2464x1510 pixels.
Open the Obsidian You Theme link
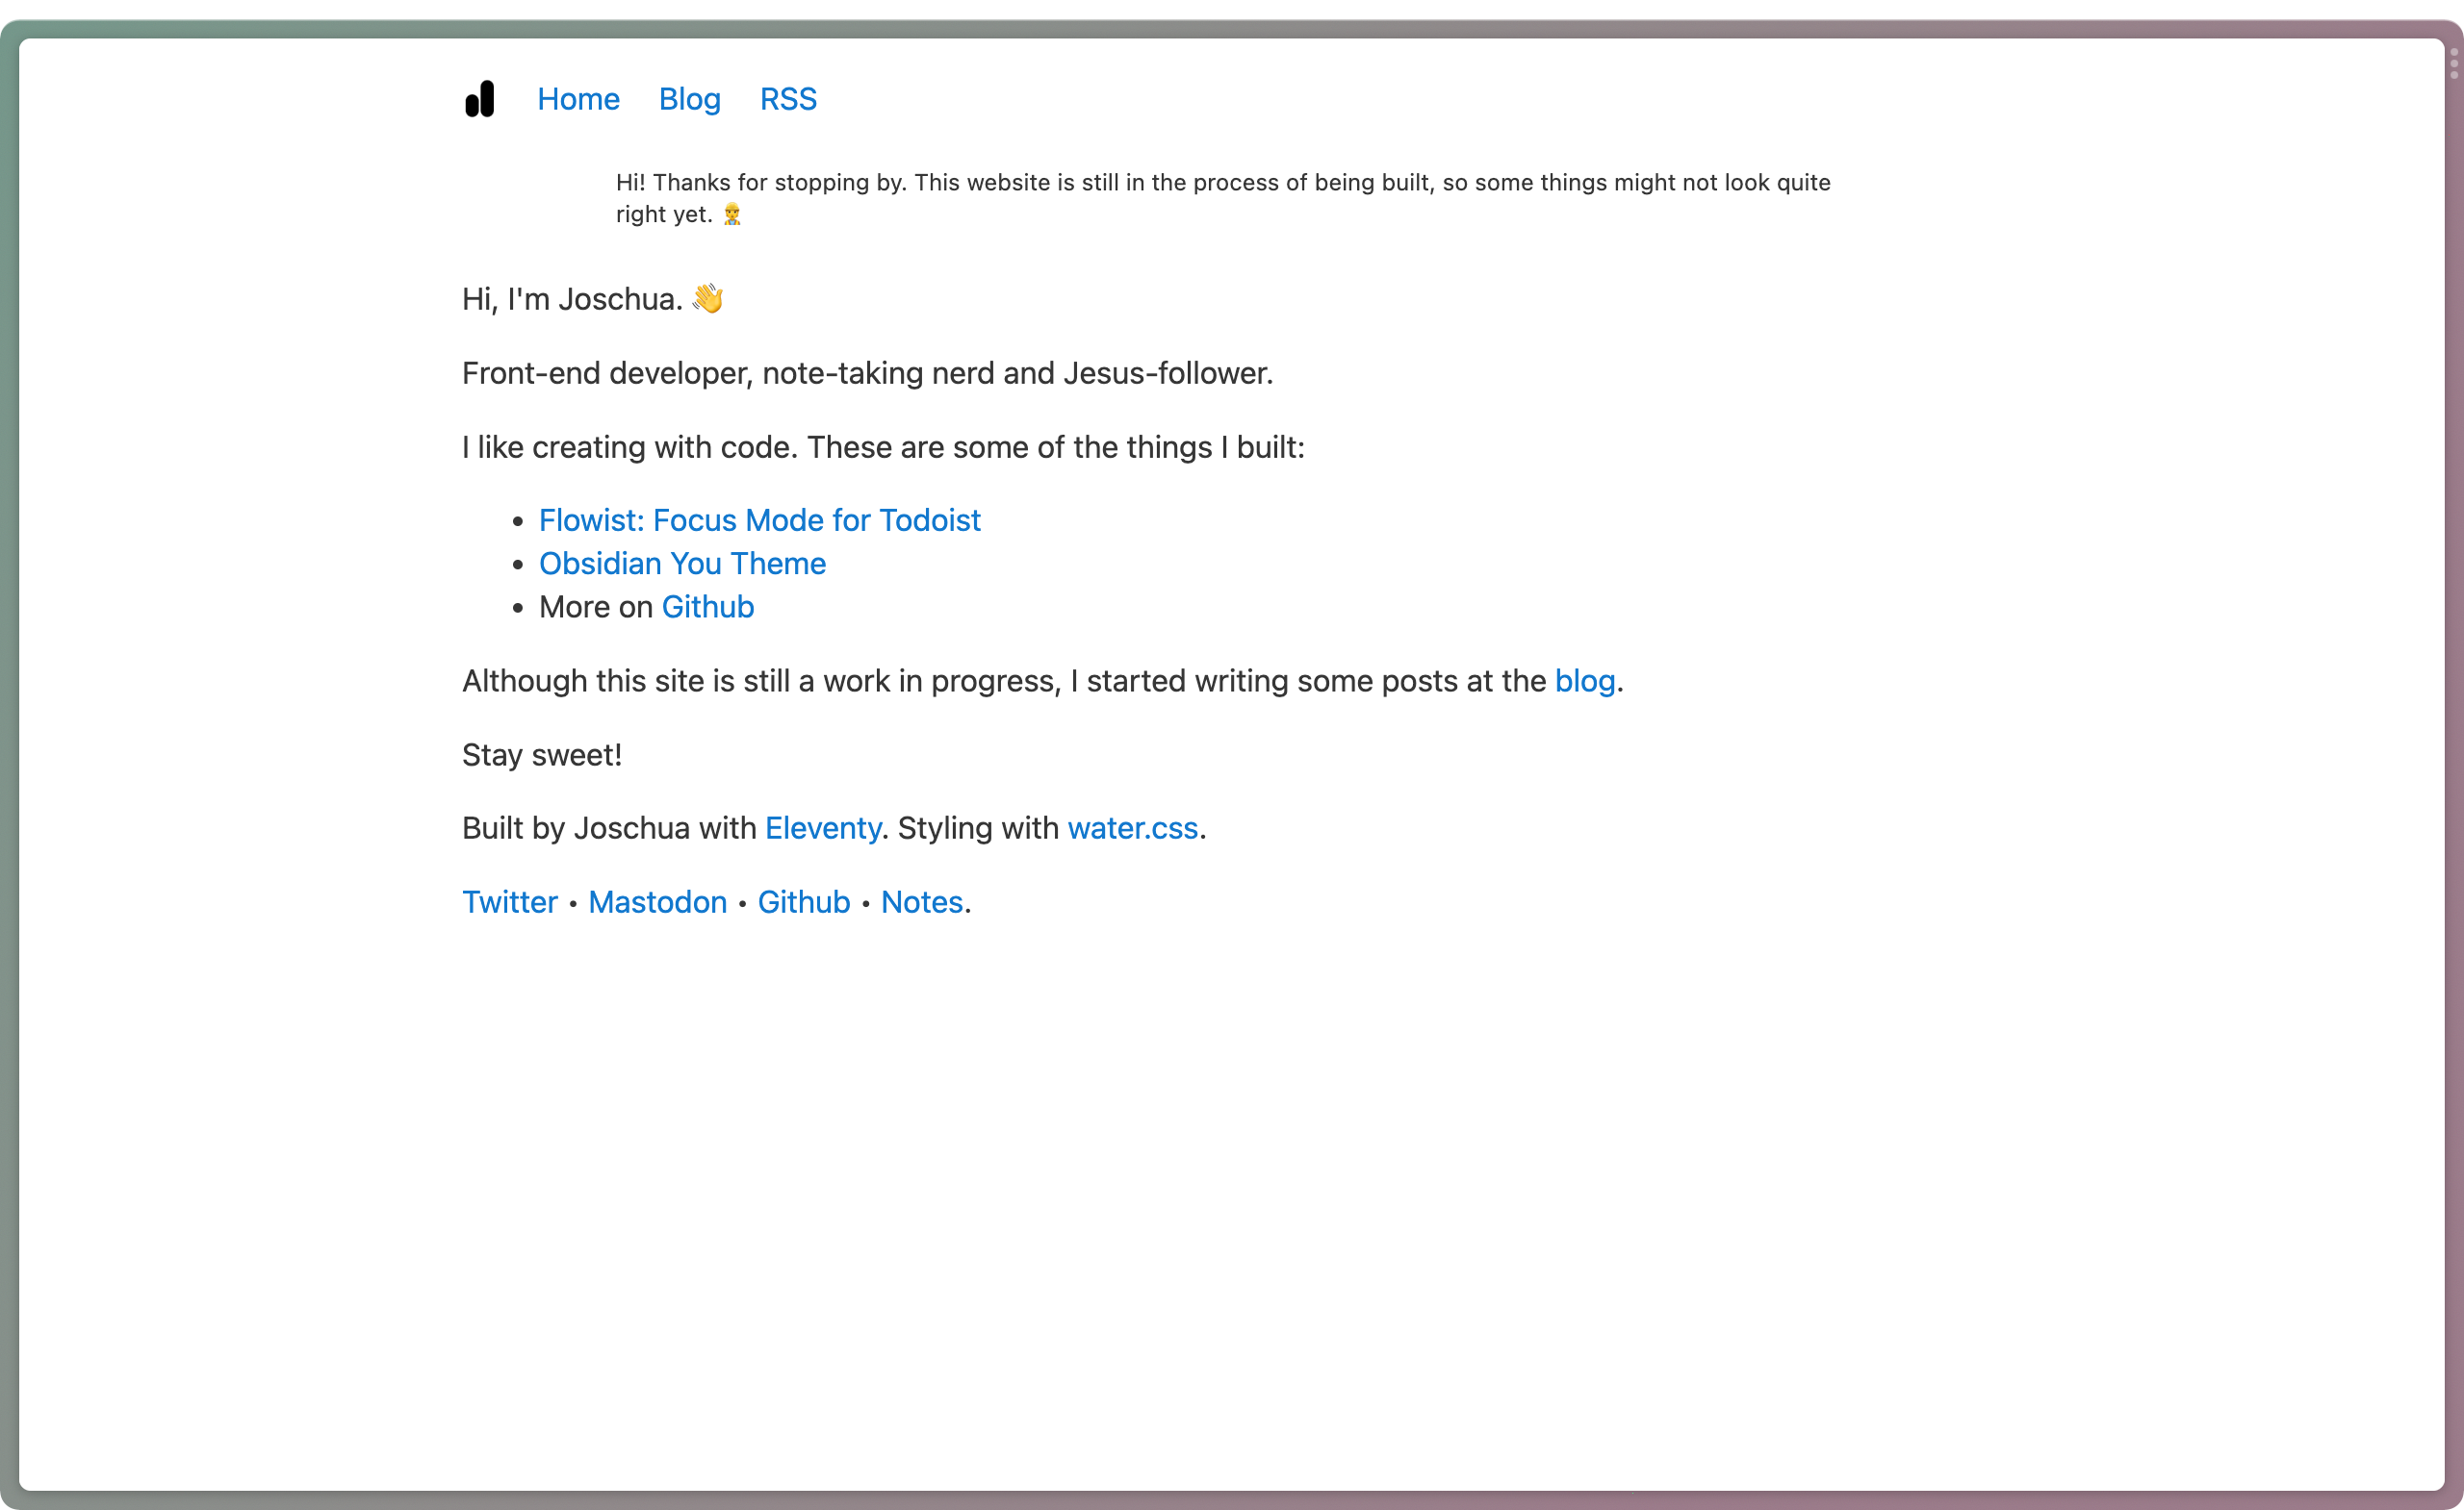pyautogui.click(x=682, y=563)
